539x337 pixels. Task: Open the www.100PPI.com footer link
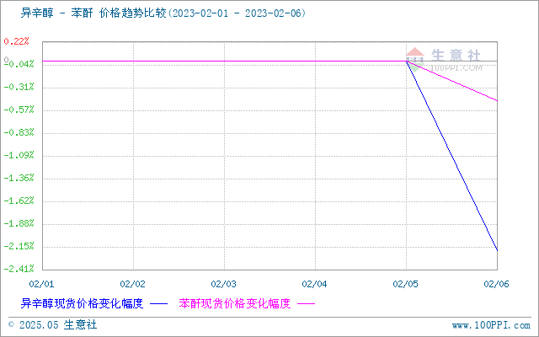pyautogui.click(x=491, y=325)
